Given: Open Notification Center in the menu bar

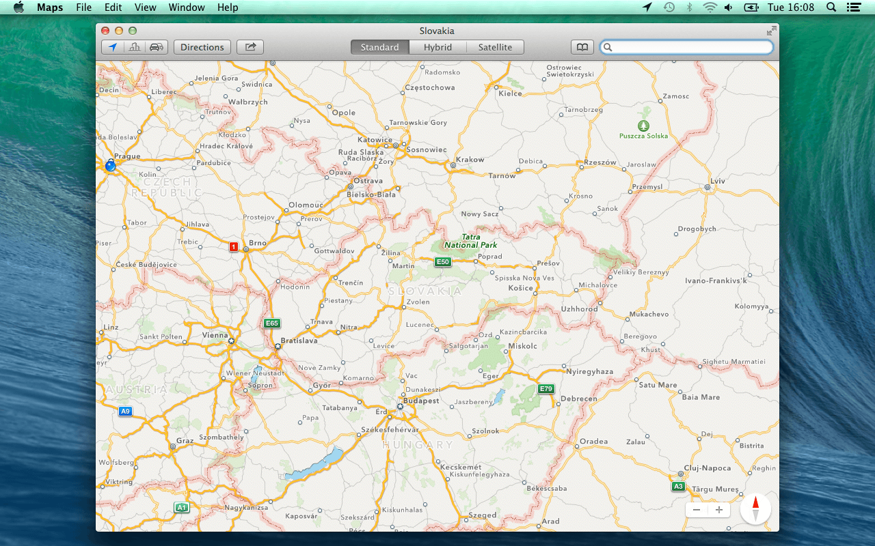Looking at the screenshot, I should tap(853, 8).
